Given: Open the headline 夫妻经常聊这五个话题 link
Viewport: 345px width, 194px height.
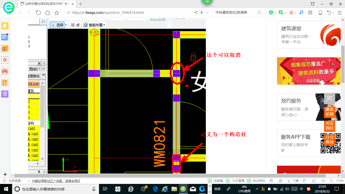Looking at the screenshot, I should 56,181.
